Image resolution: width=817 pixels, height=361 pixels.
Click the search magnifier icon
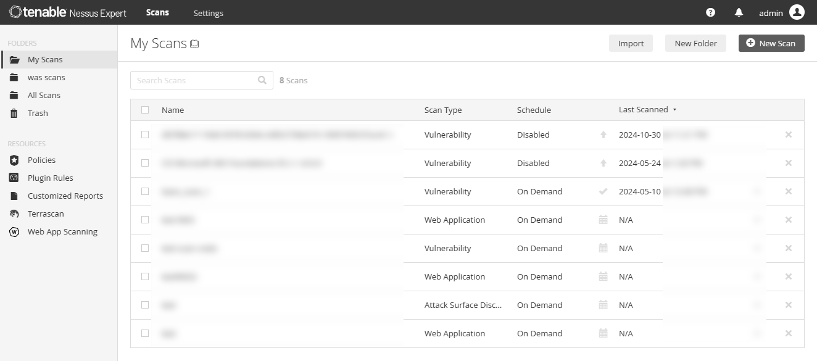[x=262, y=80]
